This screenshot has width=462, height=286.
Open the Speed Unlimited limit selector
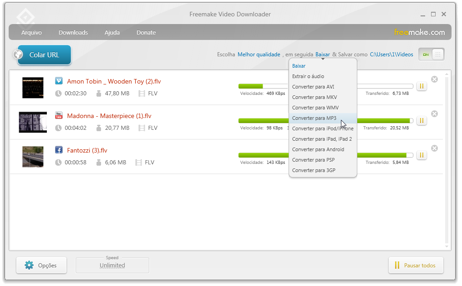click(112, 266)
